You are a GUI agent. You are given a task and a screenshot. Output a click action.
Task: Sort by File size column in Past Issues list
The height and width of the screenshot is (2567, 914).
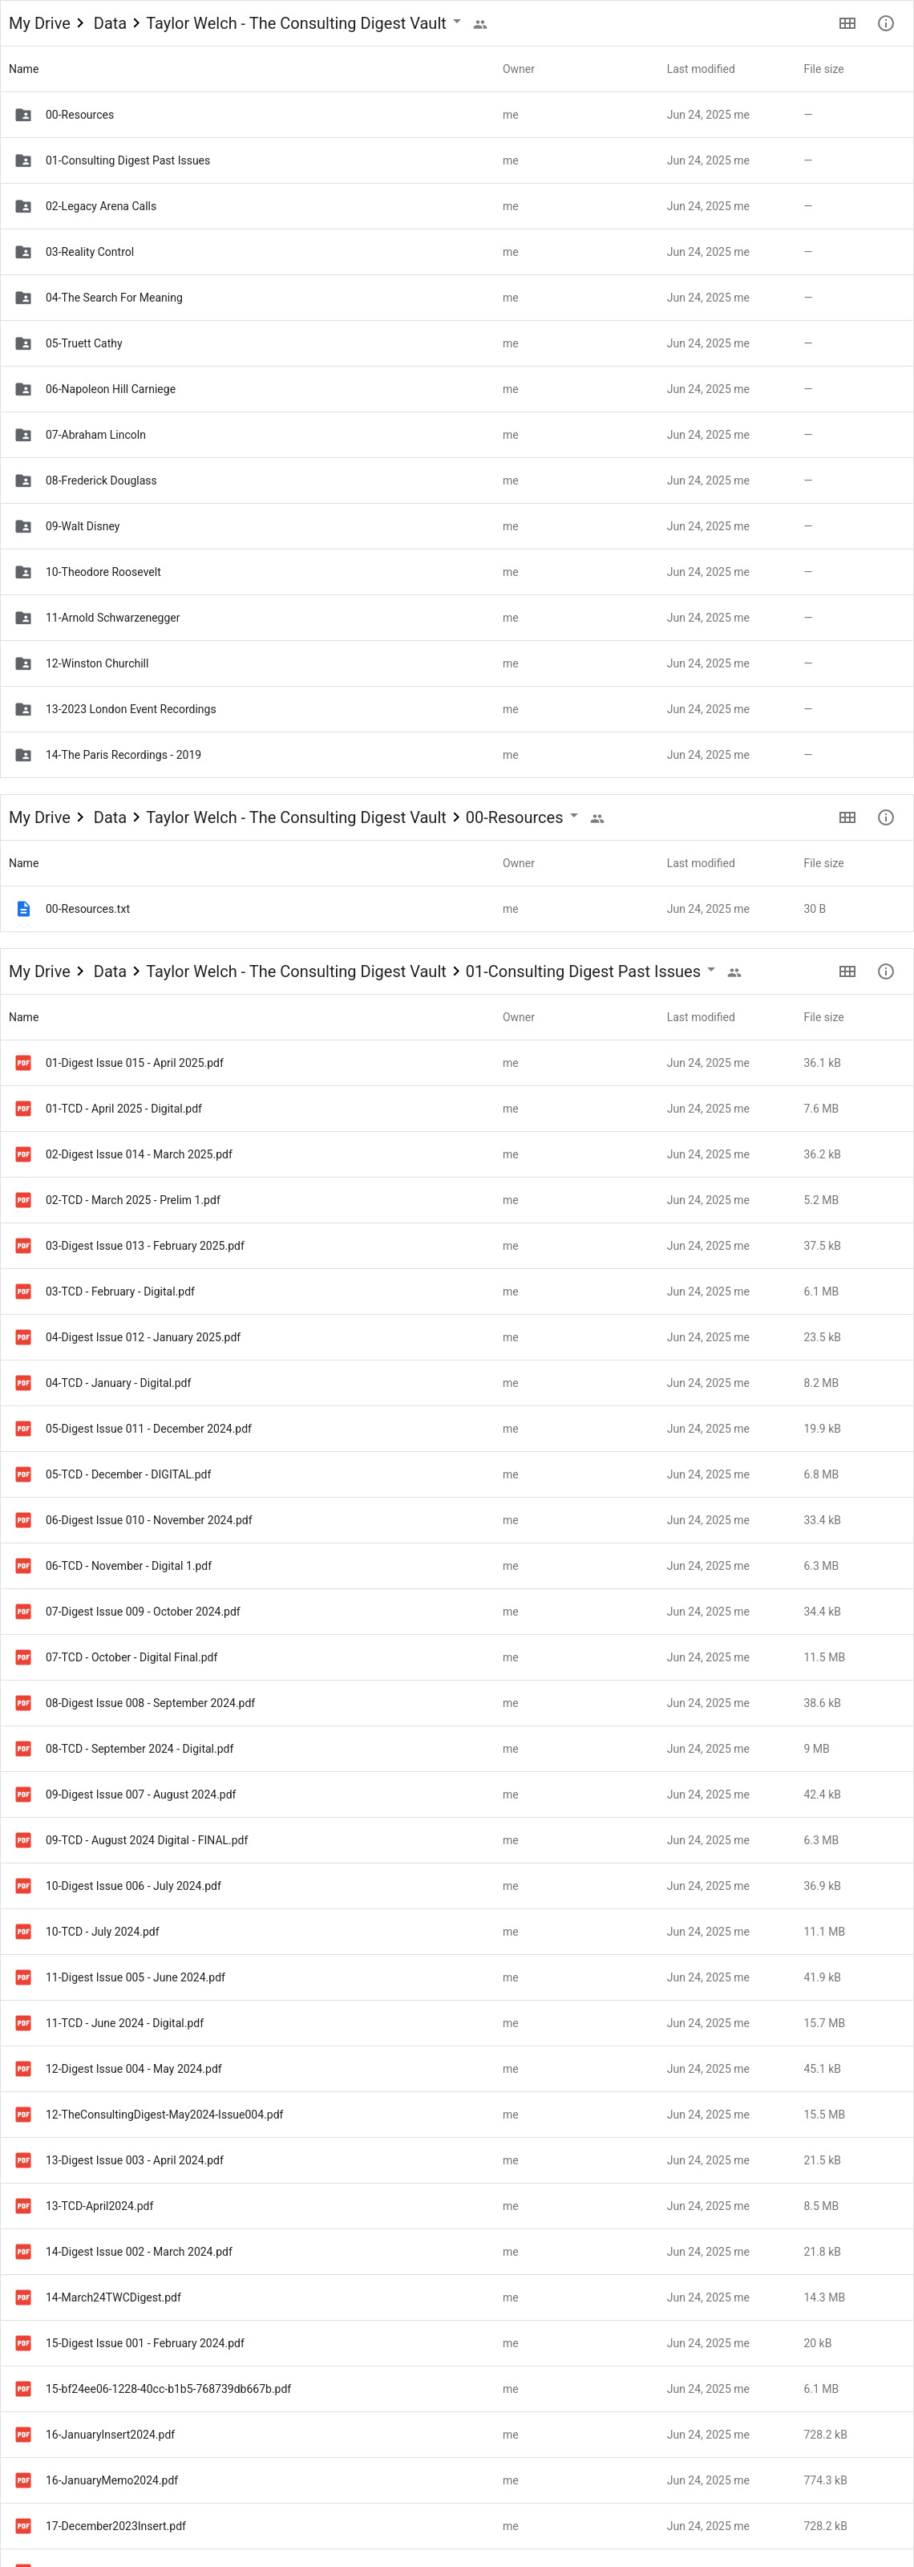[x=823, y=1017]
